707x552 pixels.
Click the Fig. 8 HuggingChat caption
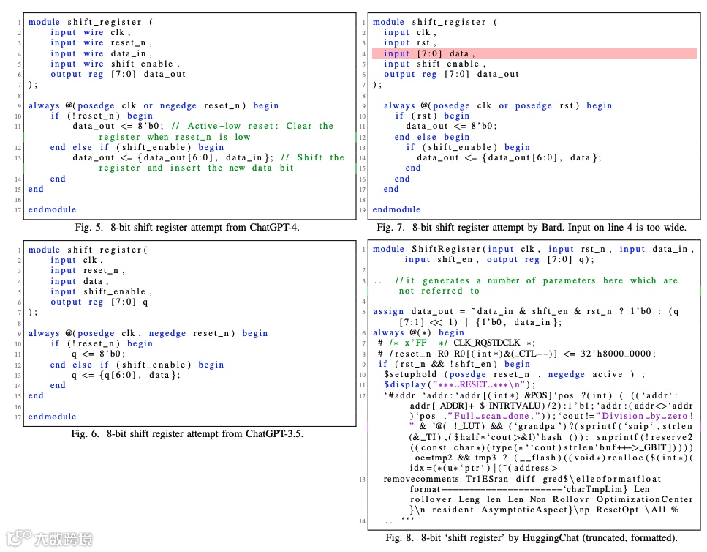coord(531,537)
